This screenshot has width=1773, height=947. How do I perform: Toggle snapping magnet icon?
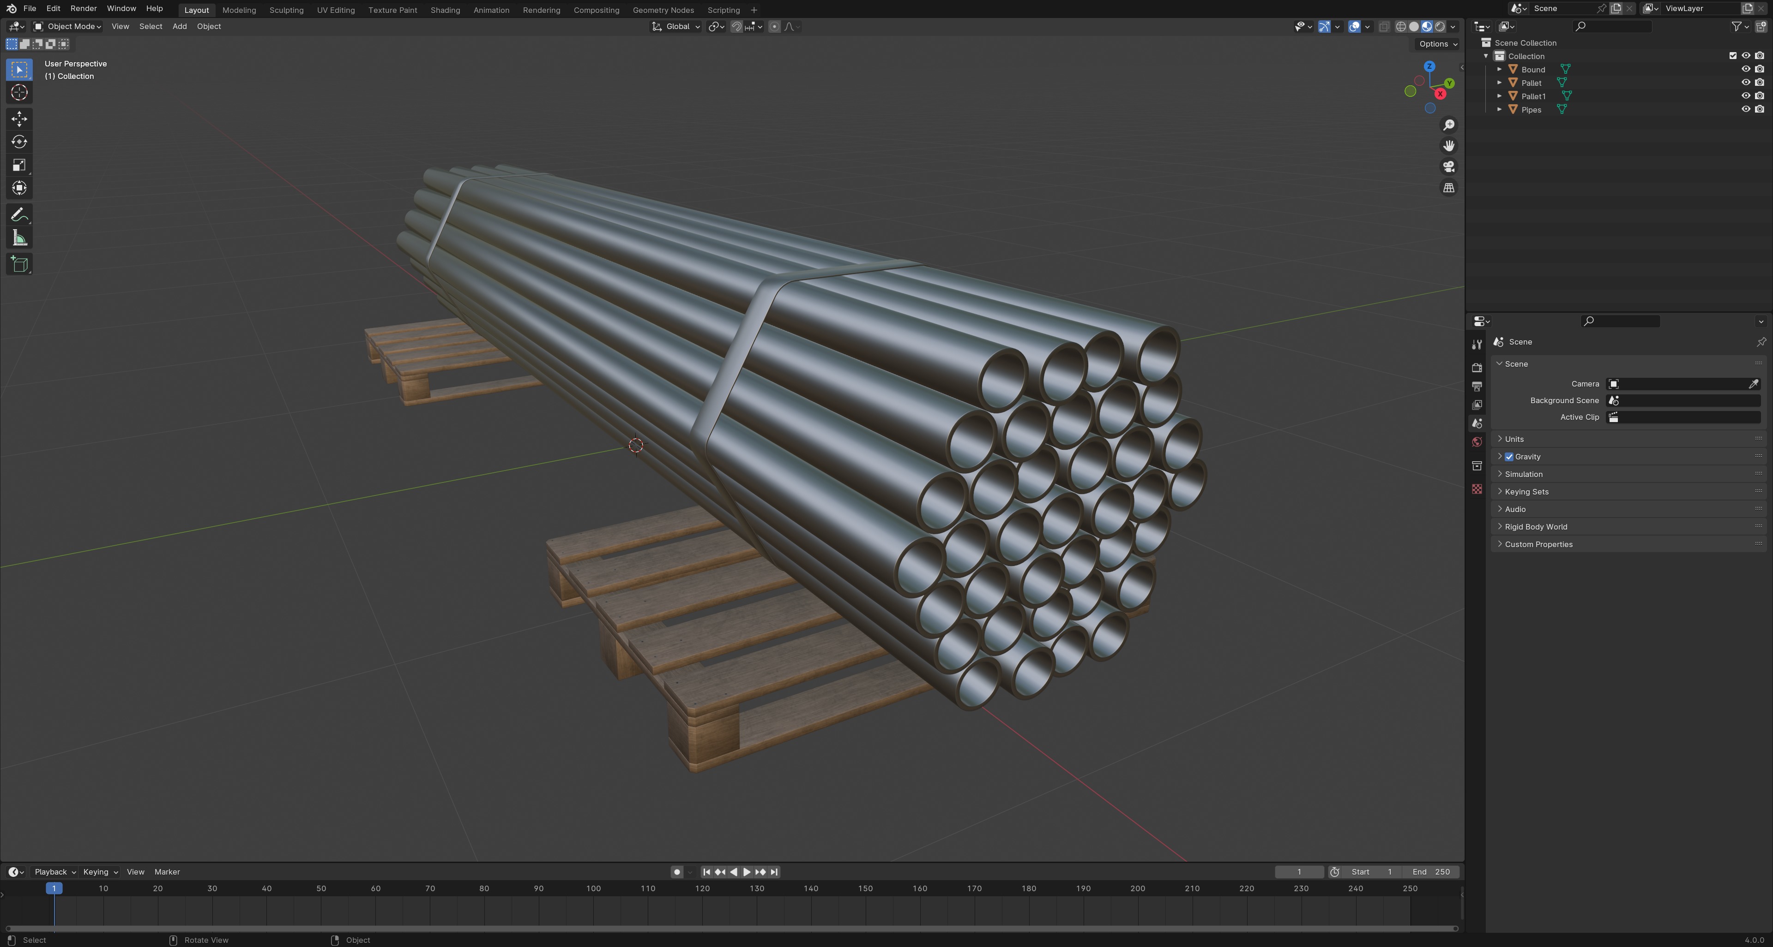tap(736, 27)
